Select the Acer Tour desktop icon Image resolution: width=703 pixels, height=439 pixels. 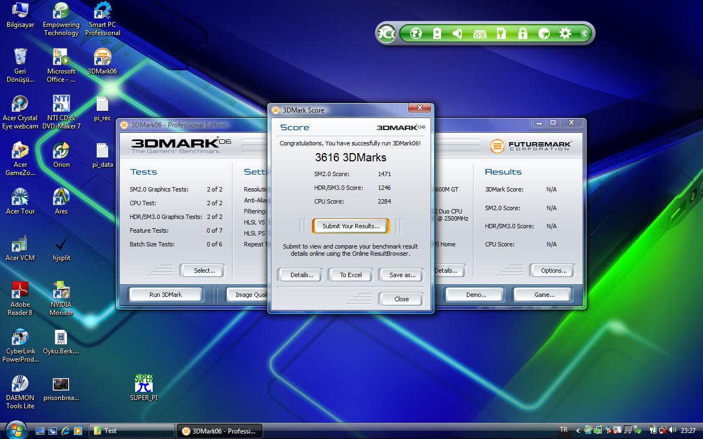tap(20, 201)
